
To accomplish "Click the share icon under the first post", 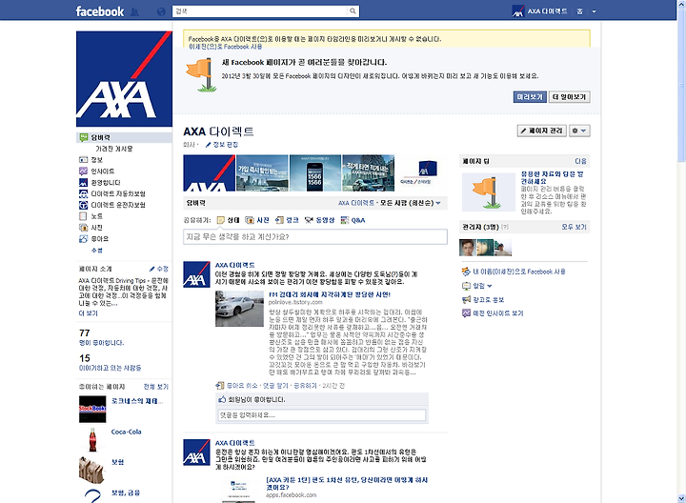I will tap(220, 385).
